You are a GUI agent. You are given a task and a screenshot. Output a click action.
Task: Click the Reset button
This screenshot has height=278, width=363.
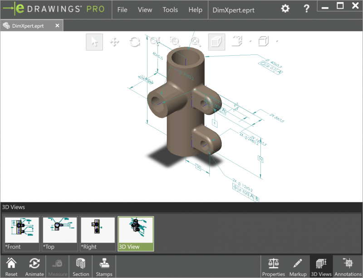click(11, 266)
